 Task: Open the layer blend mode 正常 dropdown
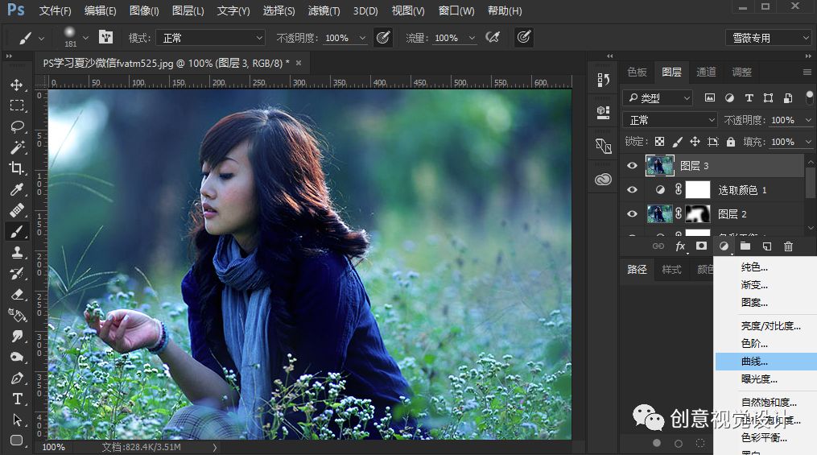pyautogui.click(x=670, y=120)
